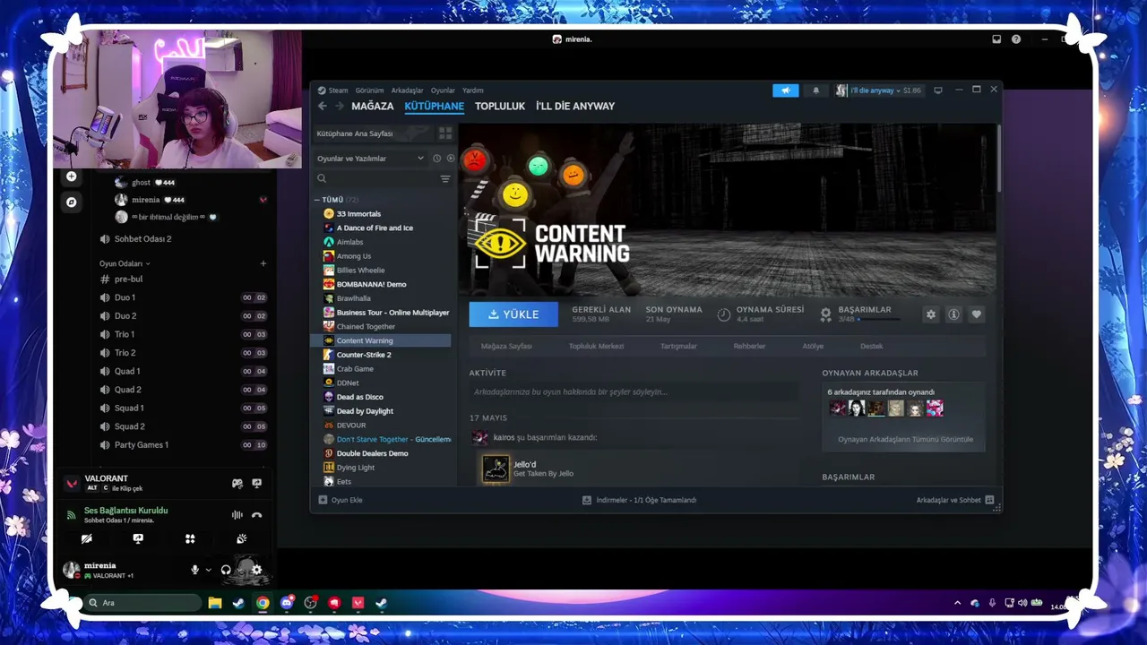Collapse the Oyun Odaları channel category
This screenshot has width=1147, height=645.
(x=124, y=263)
